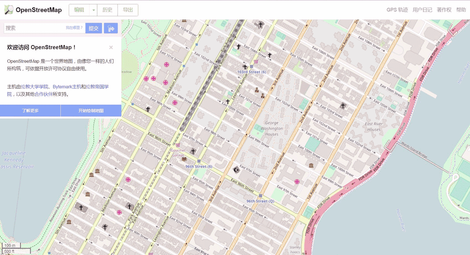Follow the 合作伙伴 link
The image size is (470, 255).
tap(43, 94)
